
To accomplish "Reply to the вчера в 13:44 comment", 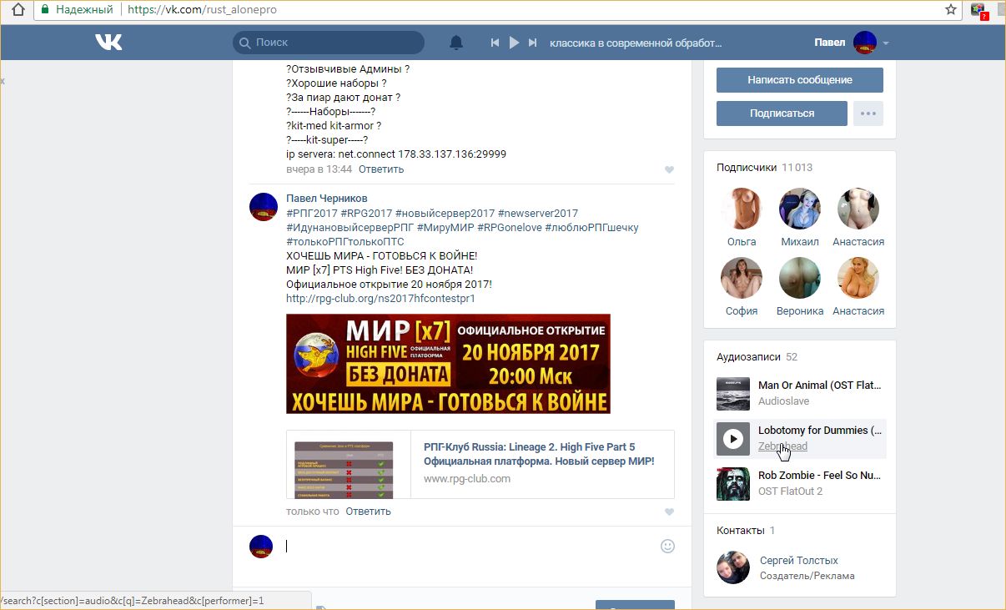I will (x=381, y=169).
